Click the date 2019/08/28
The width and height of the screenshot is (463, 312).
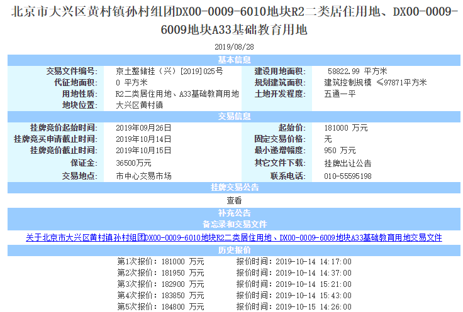click(x=234, y=47)
